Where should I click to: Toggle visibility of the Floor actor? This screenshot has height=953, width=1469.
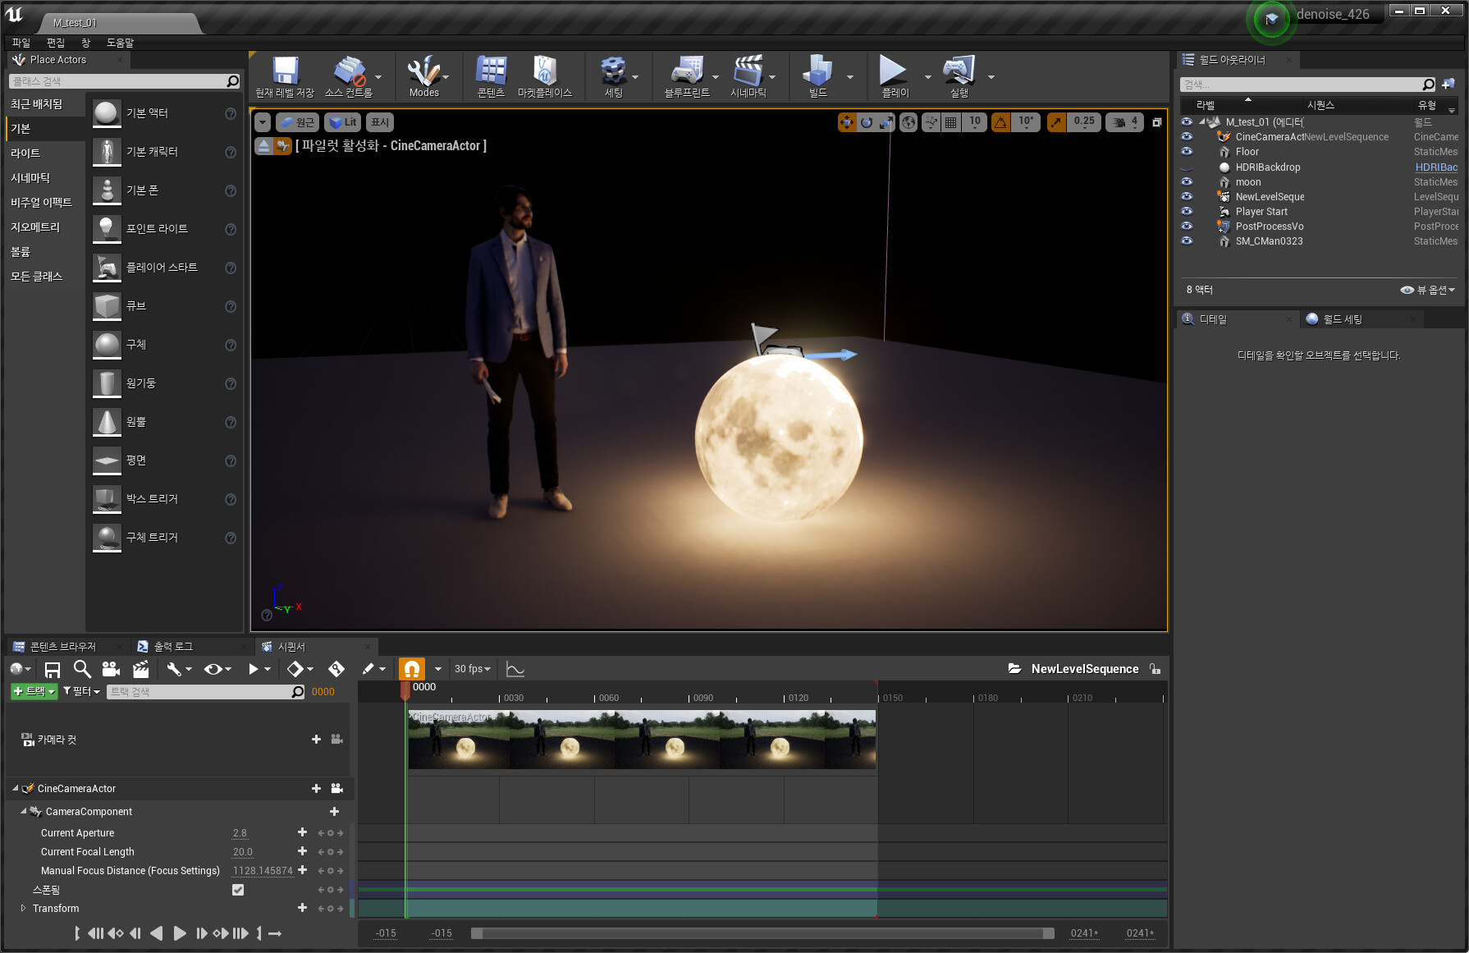click(x=1187, y=152)
